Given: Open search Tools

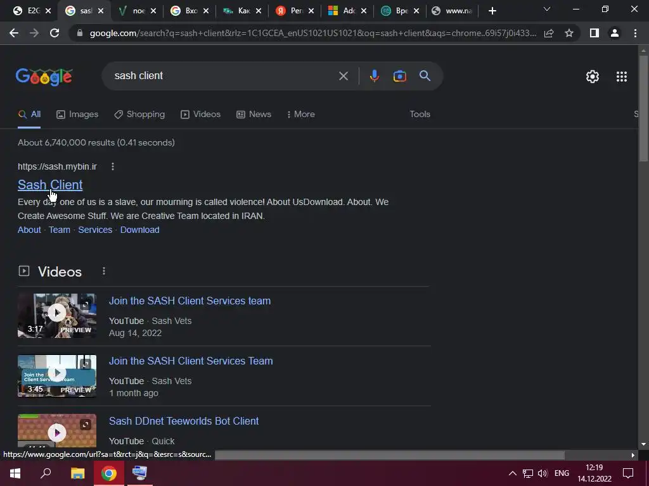Looking at the screenshot, I should click(420, 114).
